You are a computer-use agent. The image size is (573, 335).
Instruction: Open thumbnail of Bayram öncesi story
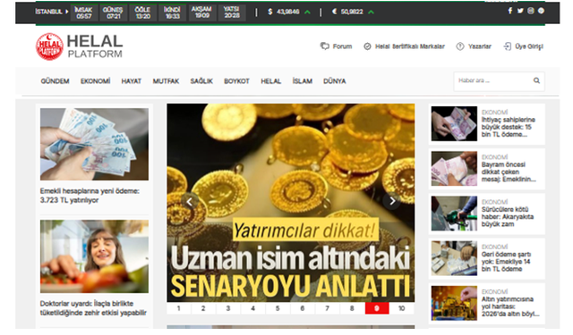[454, 169]
